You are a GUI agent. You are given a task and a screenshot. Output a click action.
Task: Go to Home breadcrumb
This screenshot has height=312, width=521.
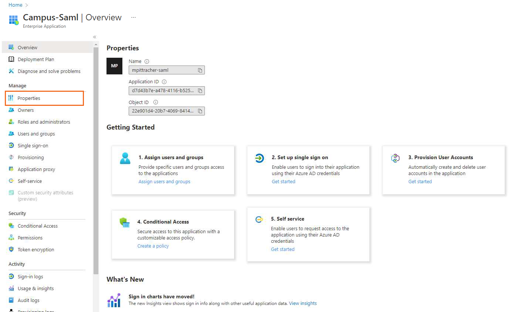16,5
